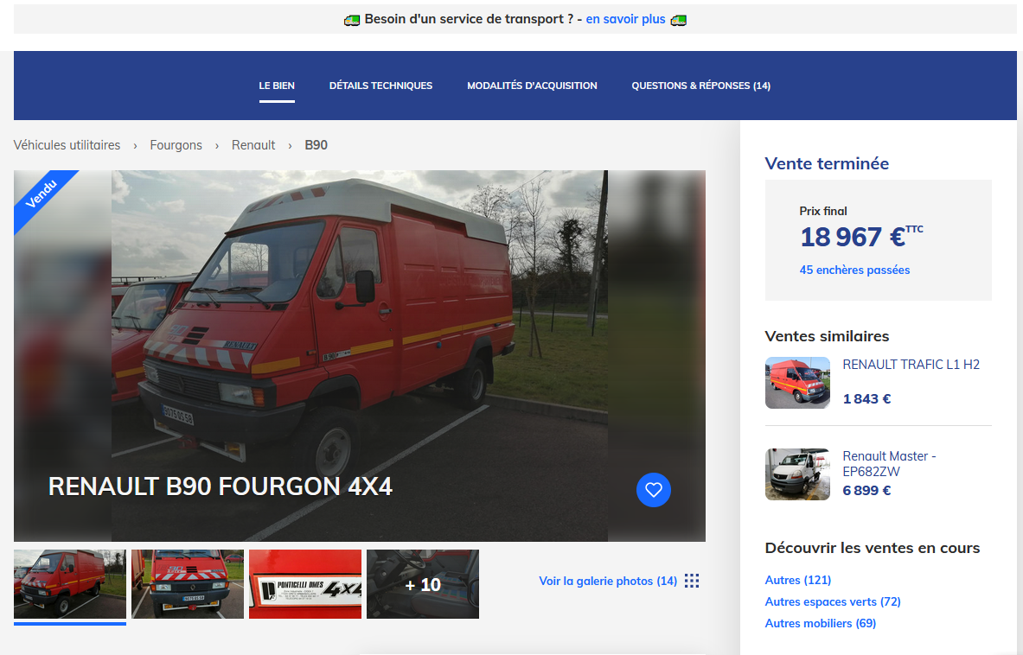
Task: Open the Détails techniques tab
Action: click(380, 86)
